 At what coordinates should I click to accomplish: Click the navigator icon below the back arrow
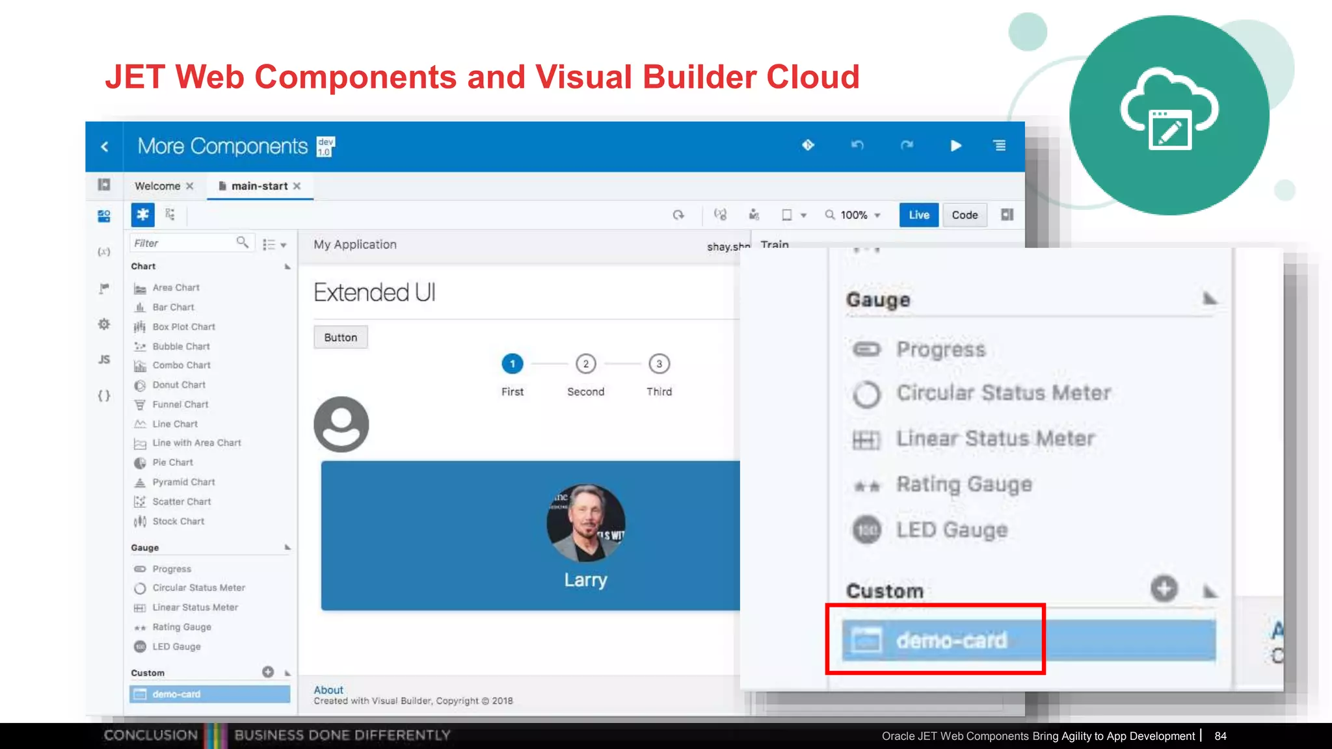[x=104, y=185]
